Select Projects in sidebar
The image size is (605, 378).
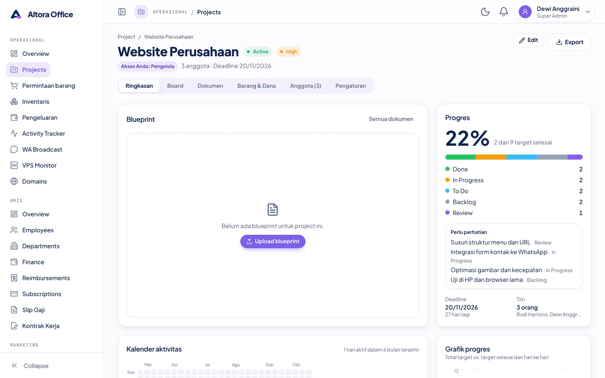(28, 70)
